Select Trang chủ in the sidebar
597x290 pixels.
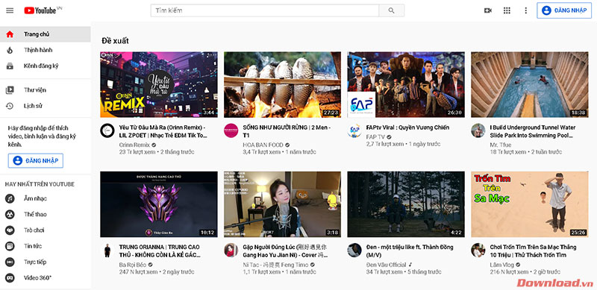46,34
